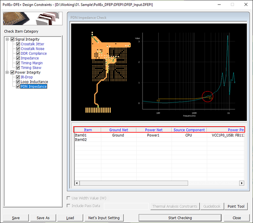This screenshot has width=253, height=223.
Task: Open Net's Input Setting dialog
Action: click(104, 218)
